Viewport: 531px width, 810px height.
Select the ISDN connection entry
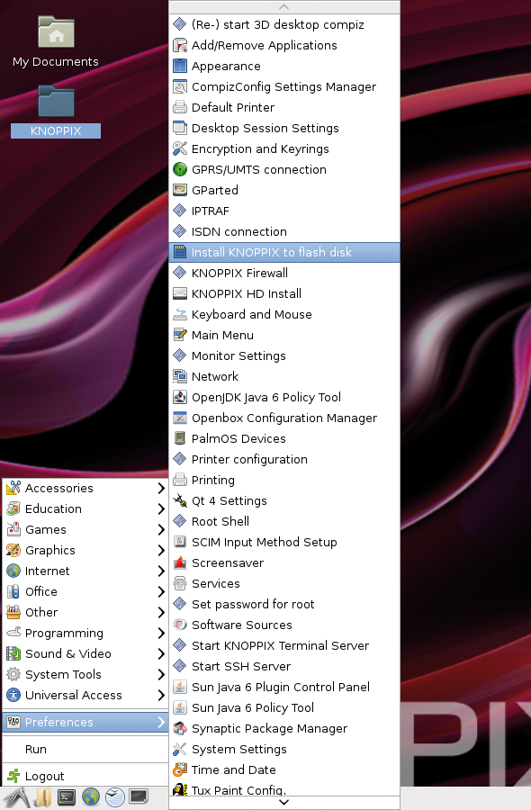(x=284, y=231)
